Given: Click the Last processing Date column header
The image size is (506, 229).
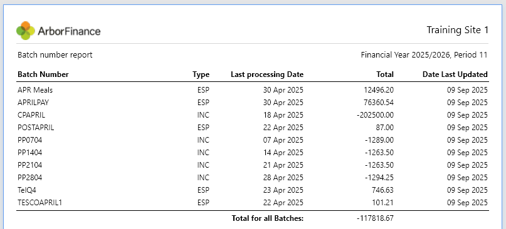Looking at the screenshot, I should [267, 74].
